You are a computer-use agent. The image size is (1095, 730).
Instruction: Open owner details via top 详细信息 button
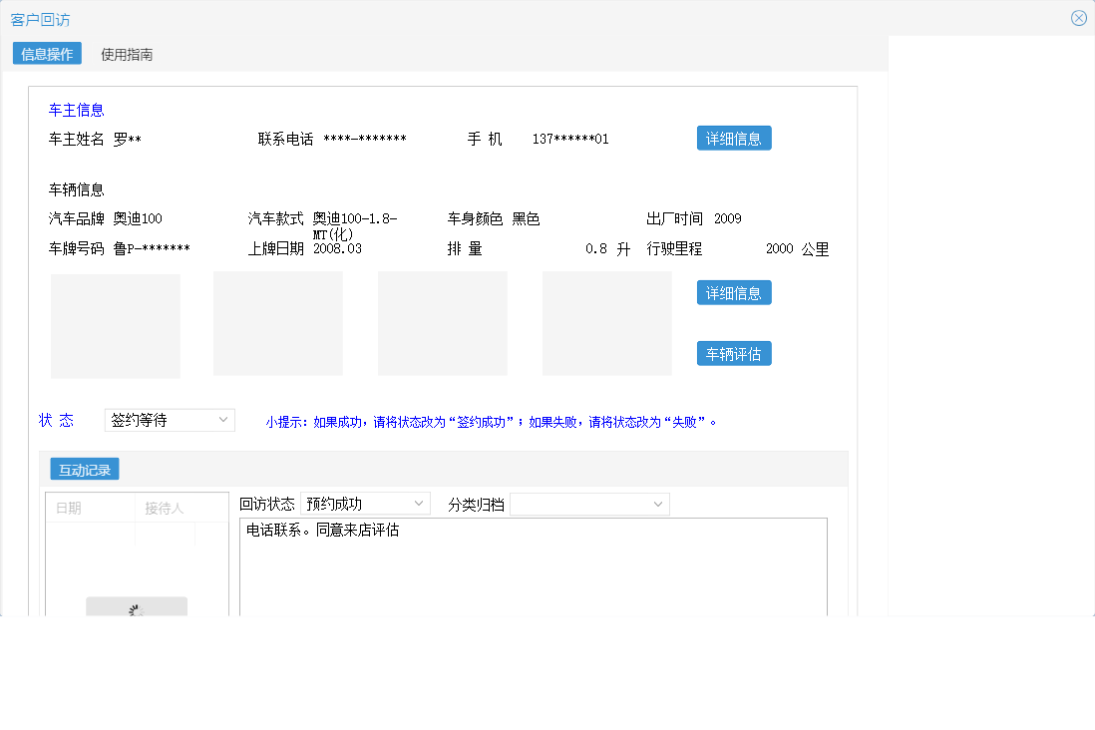pos(734,138)
